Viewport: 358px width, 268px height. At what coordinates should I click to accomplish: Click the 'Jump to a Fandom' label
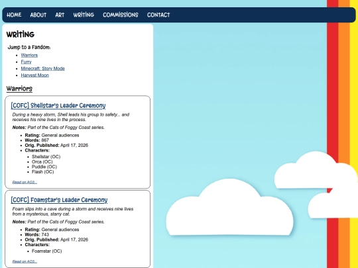pyautogui.click(x=29, y=47)
